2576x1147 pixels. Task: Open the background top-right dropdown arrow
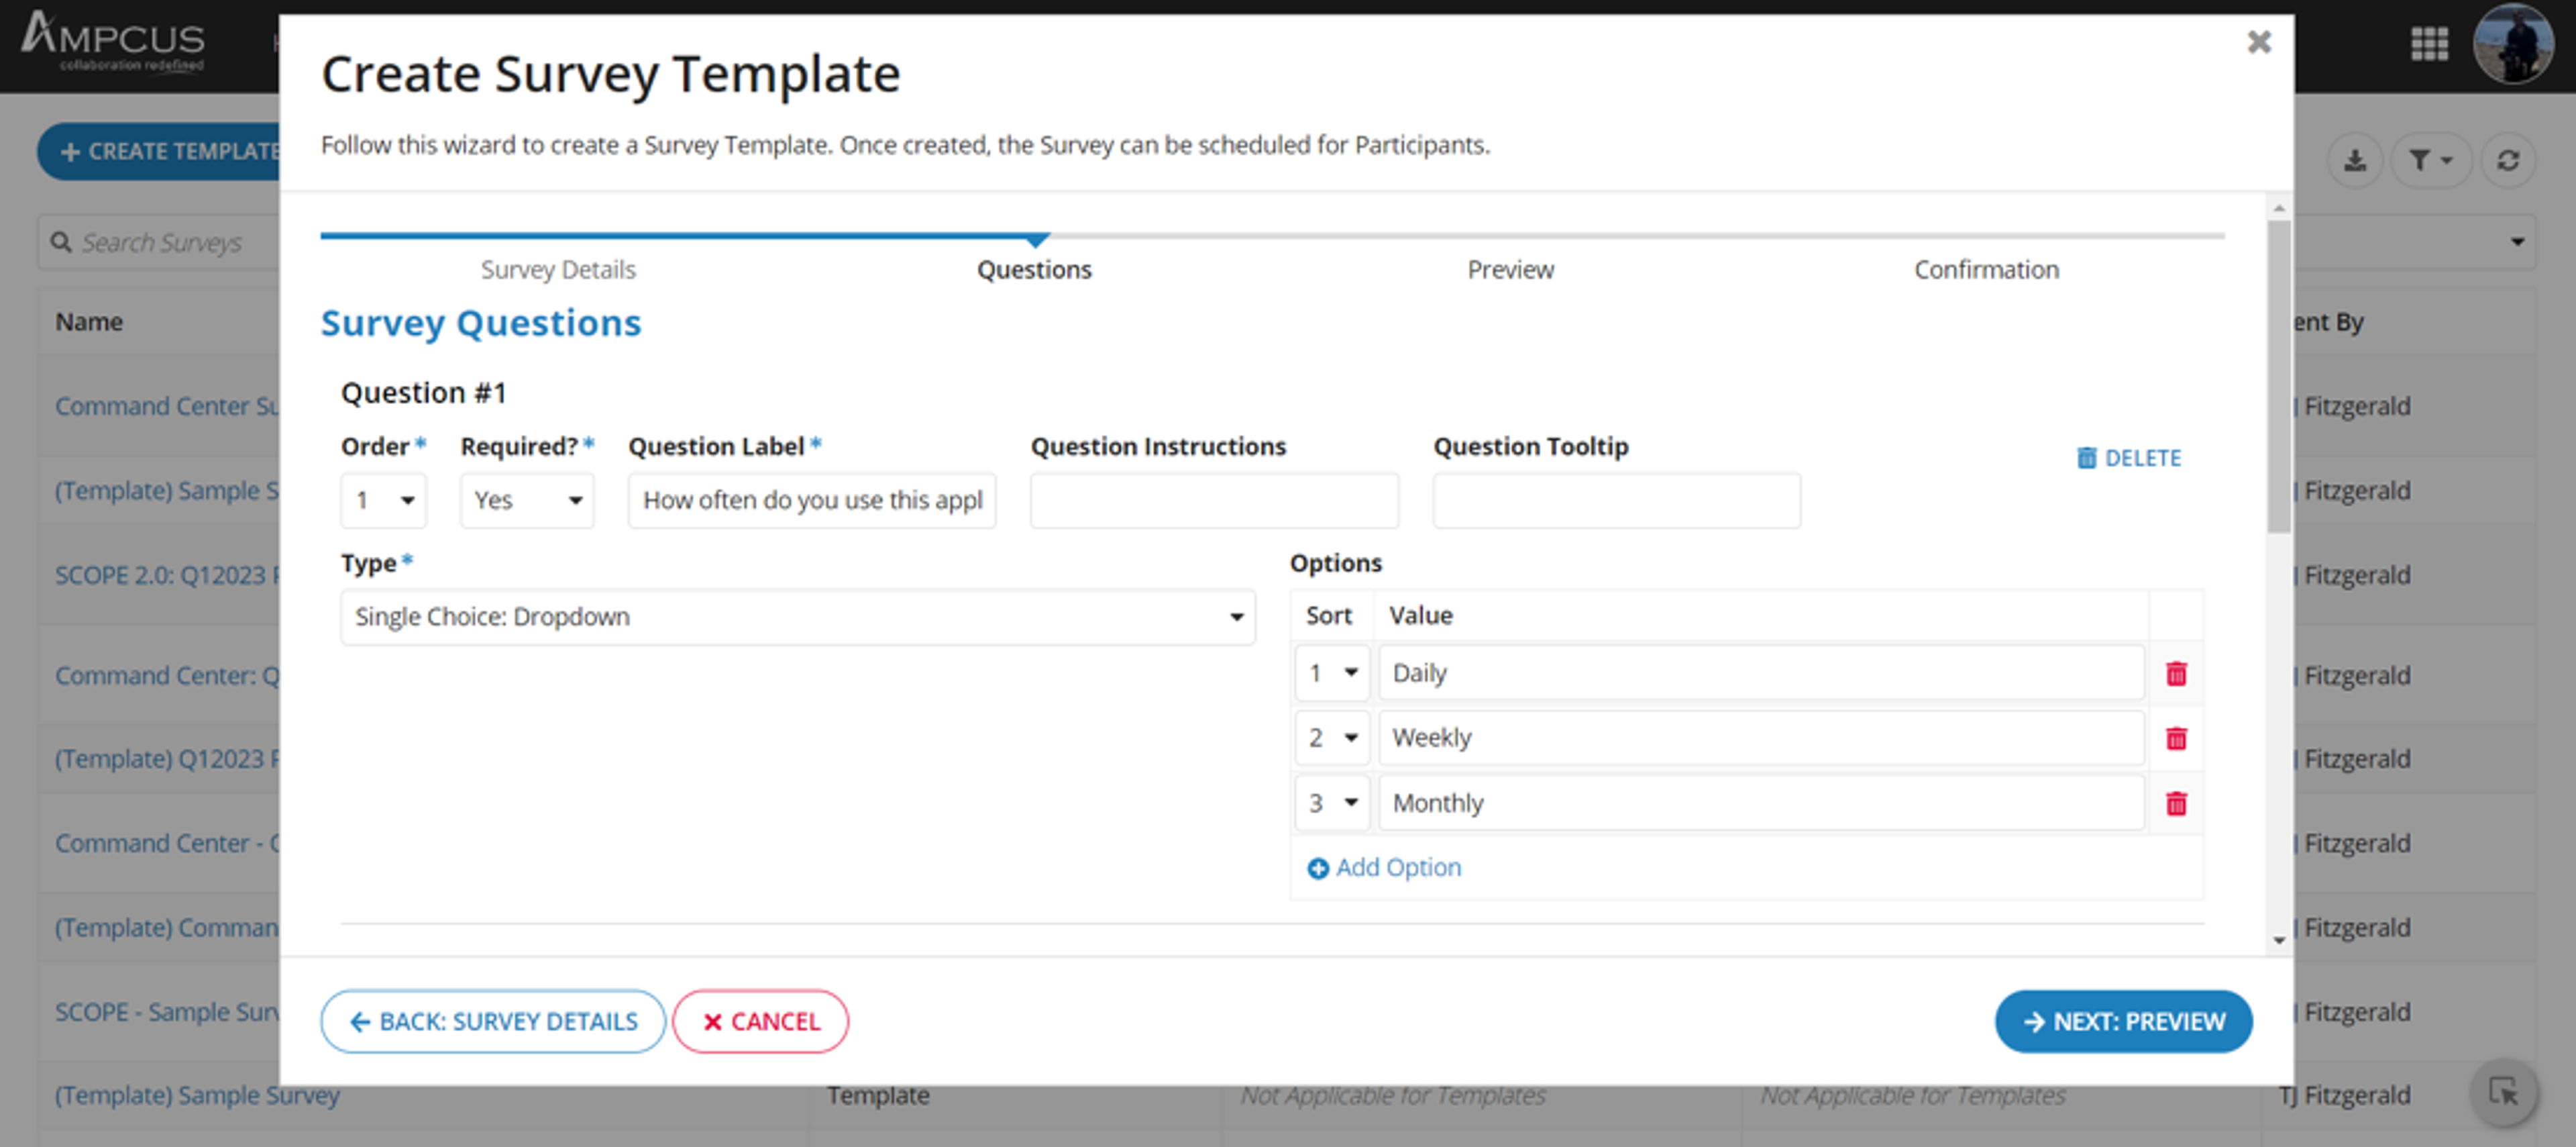[x=2517, y=242]
